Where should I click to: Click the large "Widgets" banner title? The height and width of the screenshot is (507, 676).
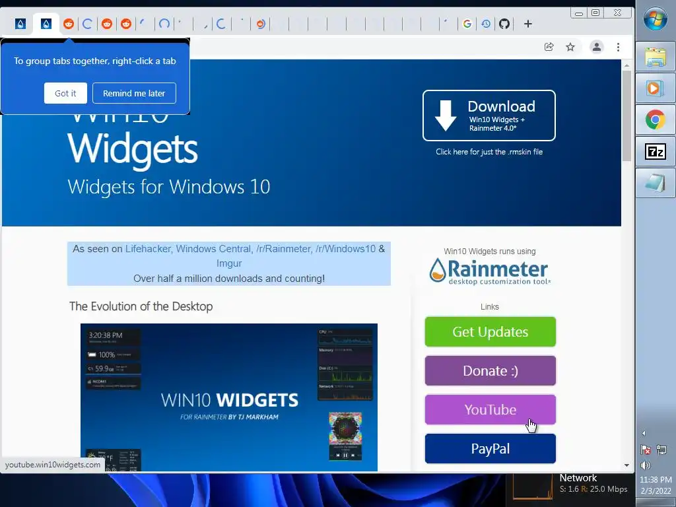pyautogui.click(x=132, y=150)
